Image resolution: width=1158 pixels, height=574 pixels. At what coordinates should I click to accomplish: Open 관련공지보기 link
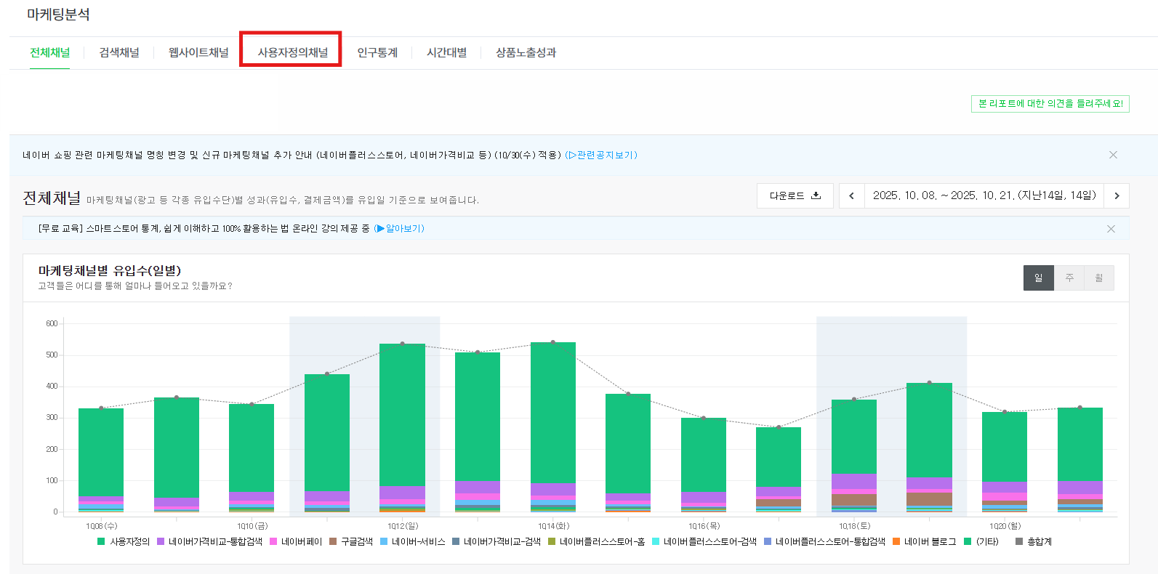[601, 155]
